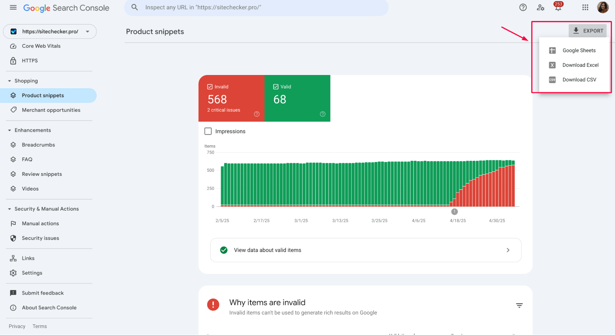Click the green check valid items icon
Viewport: 615px width, 335px height.
click(x=224, y=250)
